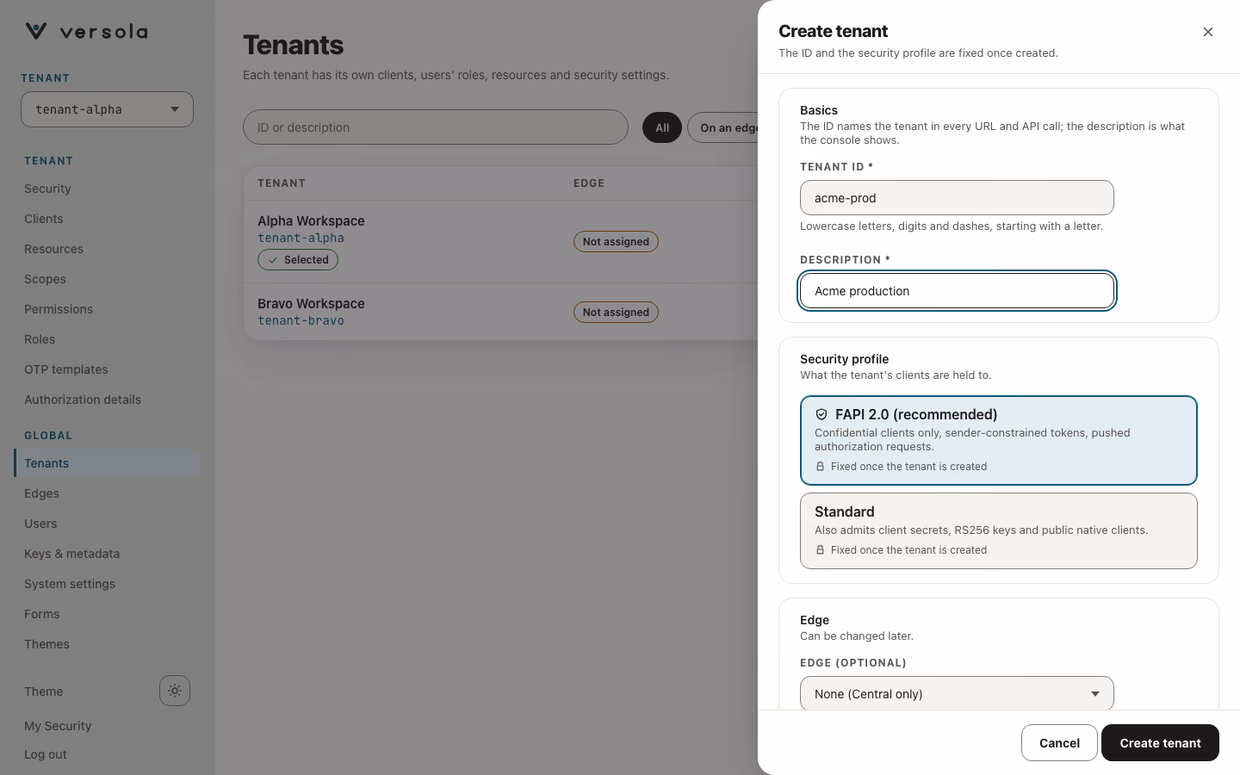
Task: Click the EDGE column header
Action: coord(589,183)
